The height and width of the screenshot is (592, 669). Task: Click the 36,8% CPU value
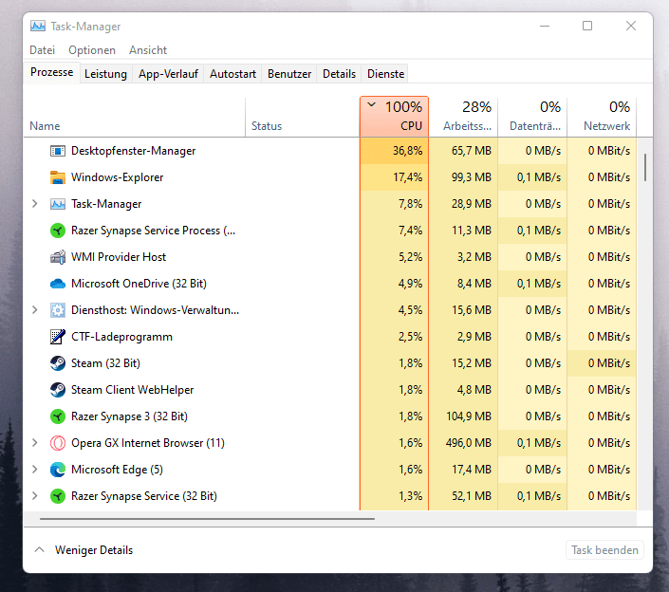407,151
